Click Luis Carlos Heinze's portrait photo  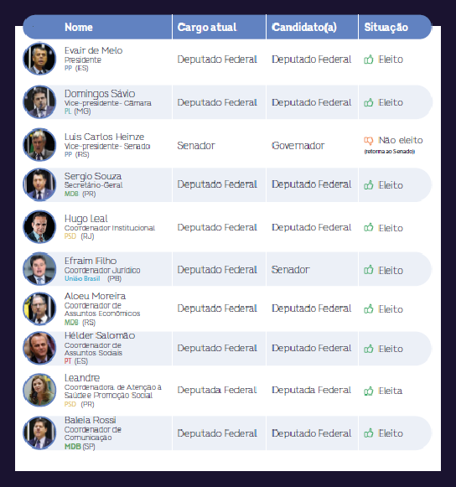(x=39, y=145)
